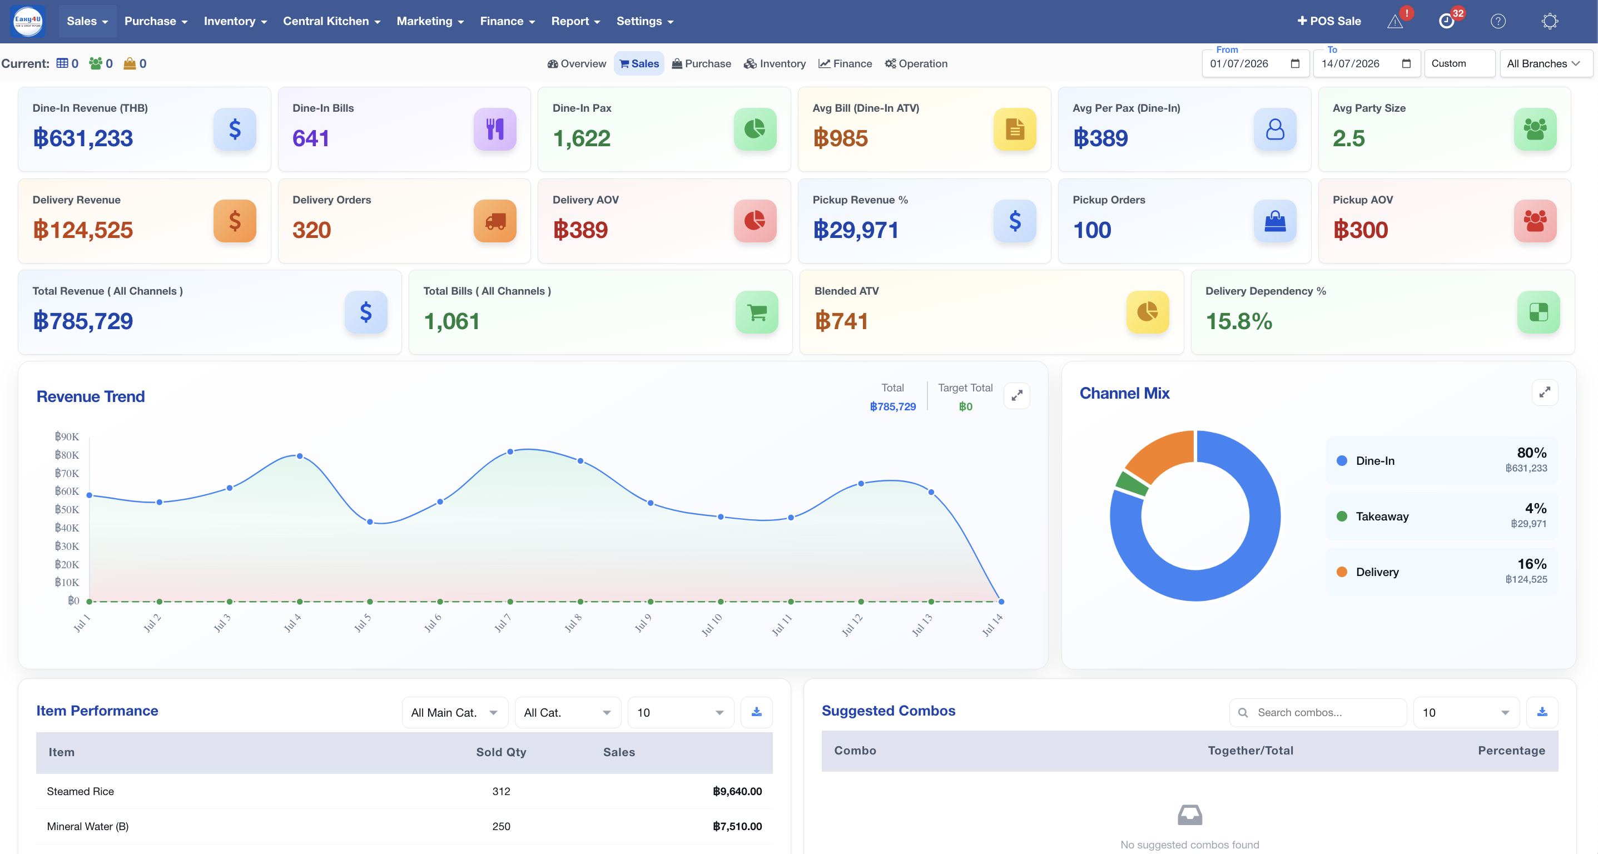Switch to the Inventory dashboard tab
The height and width of the screenshot is (854, 1598).
click(774, 63)
